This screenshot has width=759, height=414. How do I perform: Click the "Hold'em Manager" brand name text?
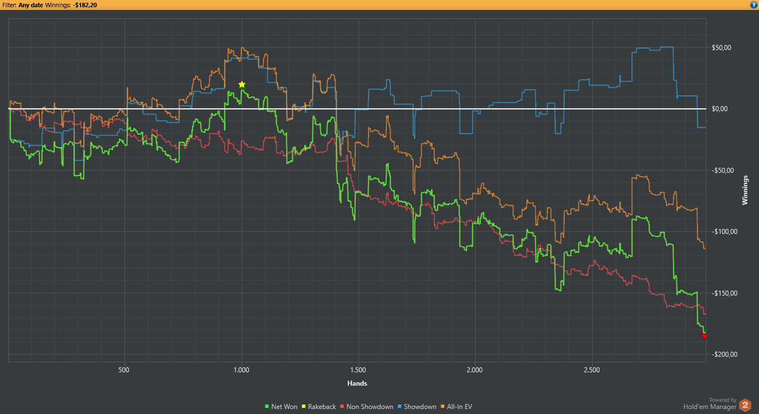click(x=710, y=407)
